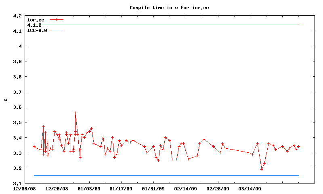Select the 12/06/08 x-axis date label

(x=25, y=189)
